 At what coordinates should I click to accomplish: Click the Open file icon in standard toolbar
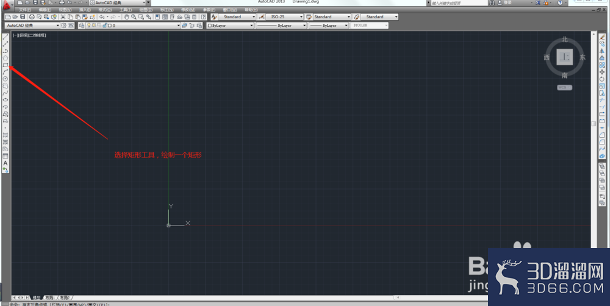coord(15,17)
